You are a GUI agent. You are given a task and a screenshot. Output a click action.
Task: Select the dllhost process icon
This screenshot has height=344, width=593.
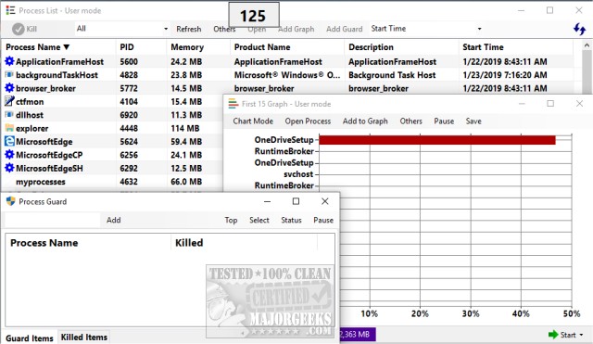click(9, 114)
